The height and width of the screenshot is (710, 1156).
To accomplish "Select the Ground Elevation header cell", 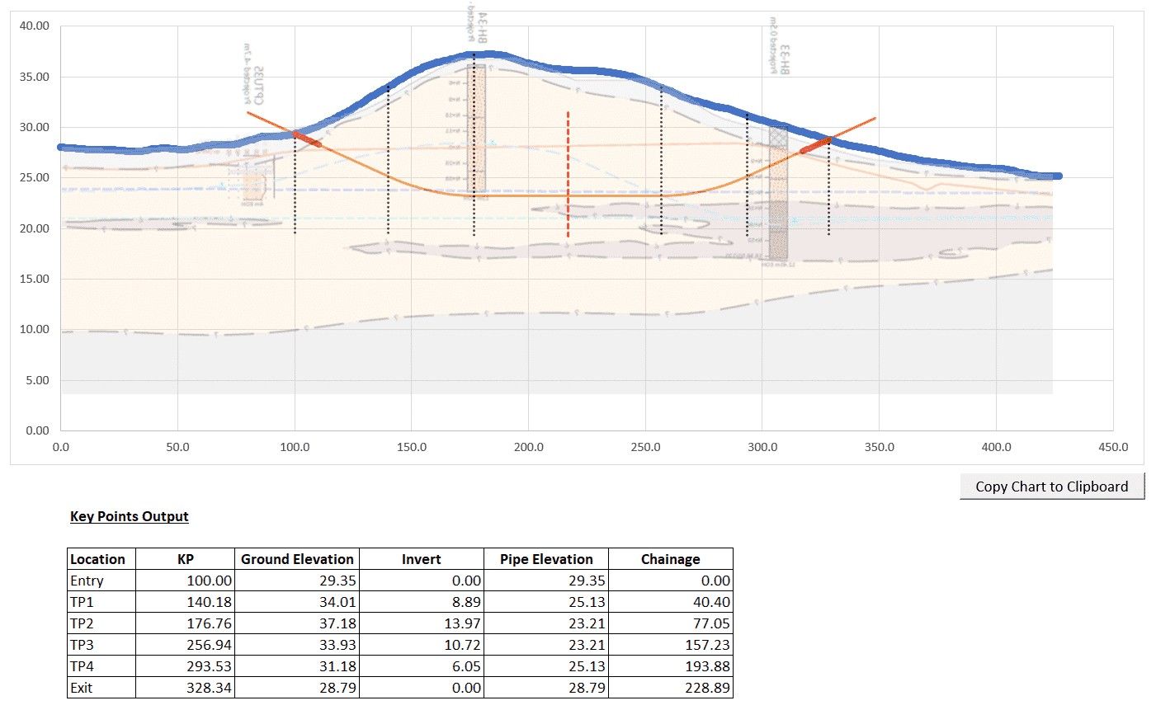I will pyautogui.click(x=297, y=559).
